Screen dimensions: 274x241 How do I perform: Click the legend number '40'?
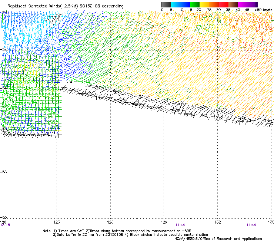pos(238,10)
